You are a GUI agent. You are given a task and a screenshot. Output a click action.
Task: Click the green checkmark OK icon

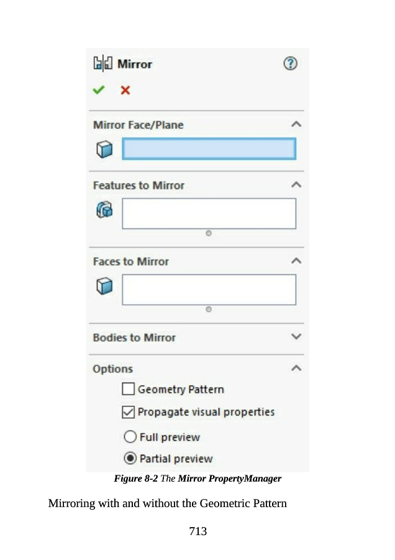coord(99,90)
